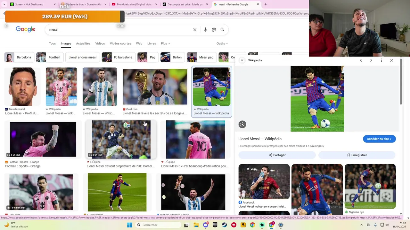Screen dimensions: 410x230
Task: Open Windows Settings gear on taskbar
Action: click(x=281, y=225)
